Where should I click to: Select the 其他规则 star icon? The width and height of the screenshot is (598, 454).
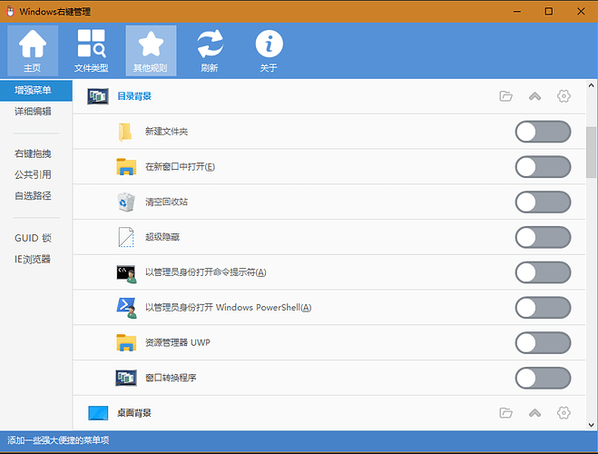151,50
